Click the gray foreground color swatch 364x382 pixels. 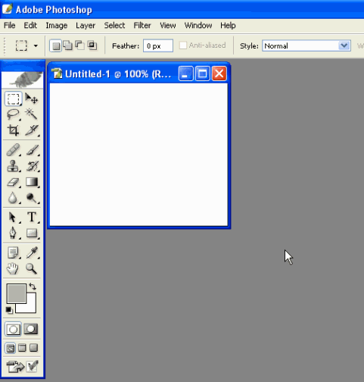coord(17,293)
